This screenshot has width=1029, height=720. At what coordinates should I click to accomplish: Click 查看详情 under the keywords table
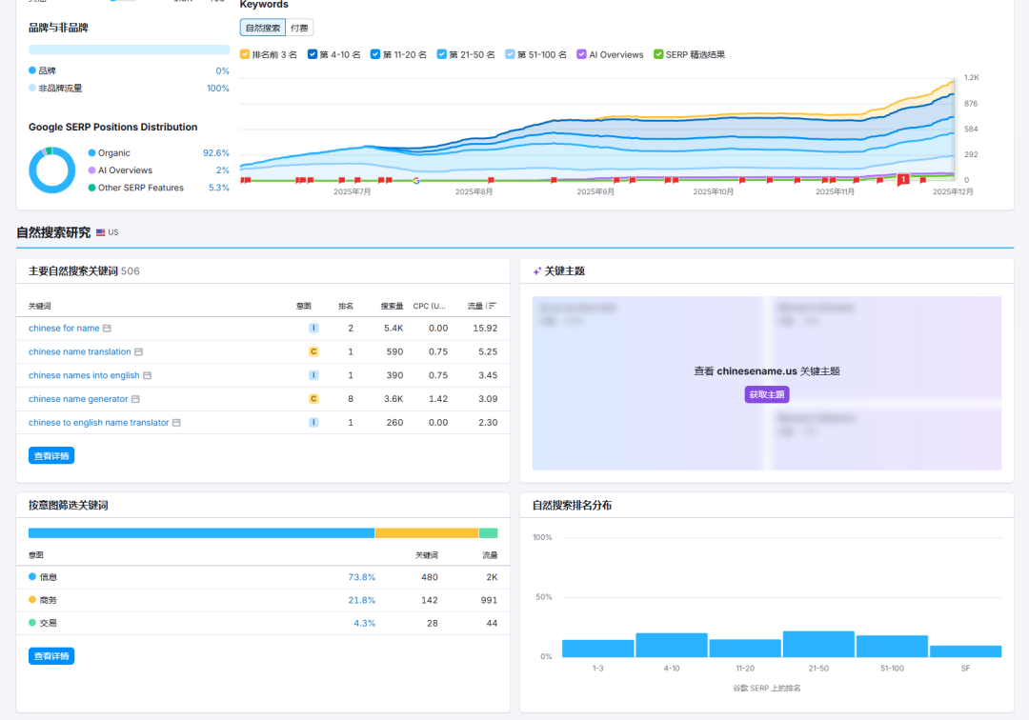coord(51,456)
